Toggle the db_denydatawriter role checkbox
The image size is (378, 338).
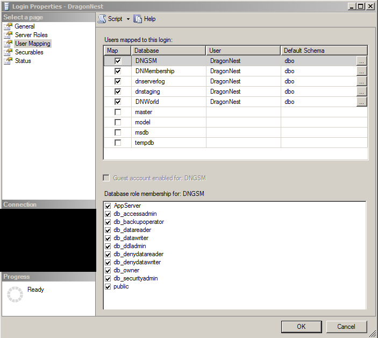coord(108,263)
